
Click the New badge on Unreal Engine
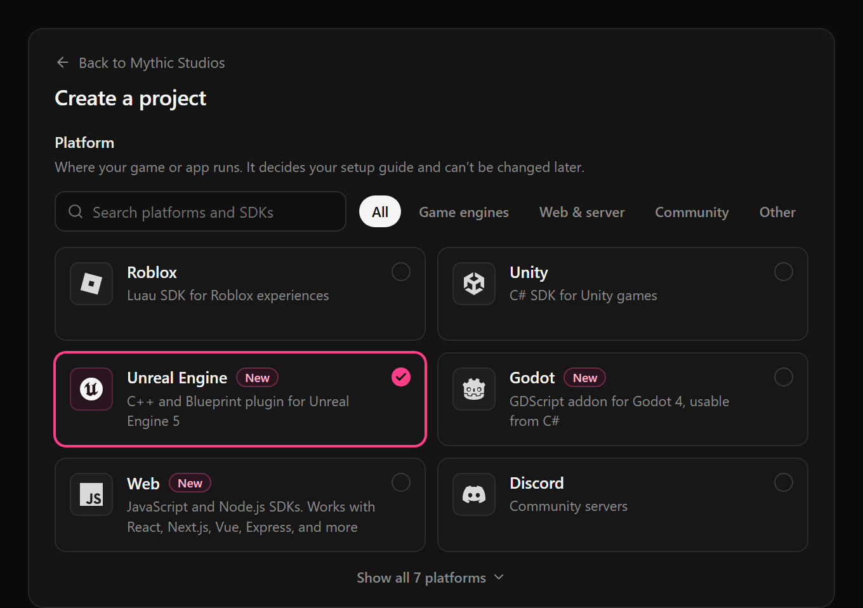(x=258, y=378)
